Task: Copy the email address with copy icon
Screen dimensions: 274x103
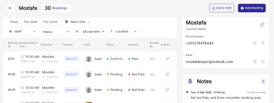Action: 255,62
